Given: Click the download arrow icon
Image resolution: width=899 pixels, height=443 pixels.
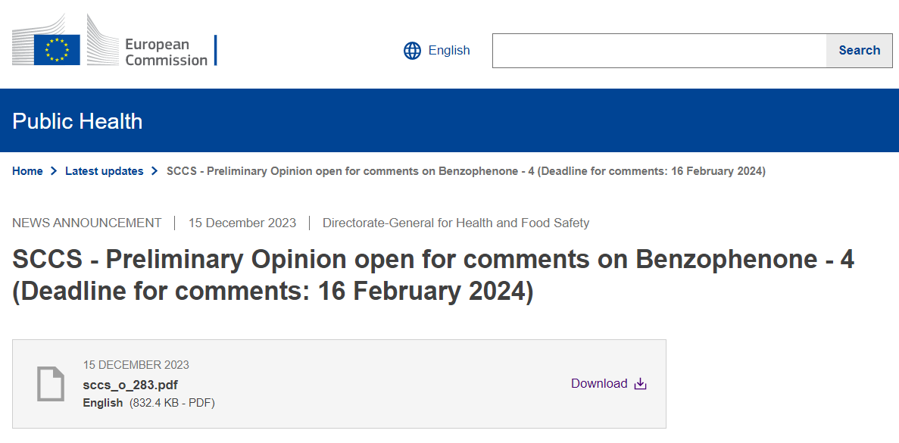Looking at the screenshot, I should 640,384.
